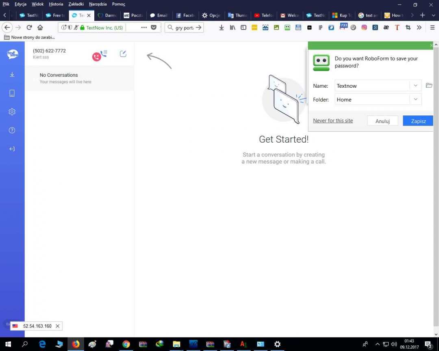Open the Historia menu

pyautogui.click(x=56, y=4)
